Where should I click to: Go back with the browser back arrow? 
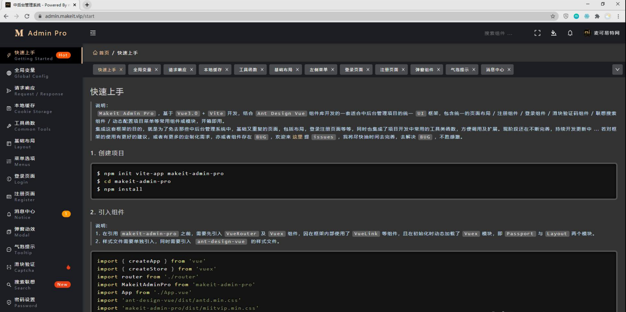(x=6, y=16)
